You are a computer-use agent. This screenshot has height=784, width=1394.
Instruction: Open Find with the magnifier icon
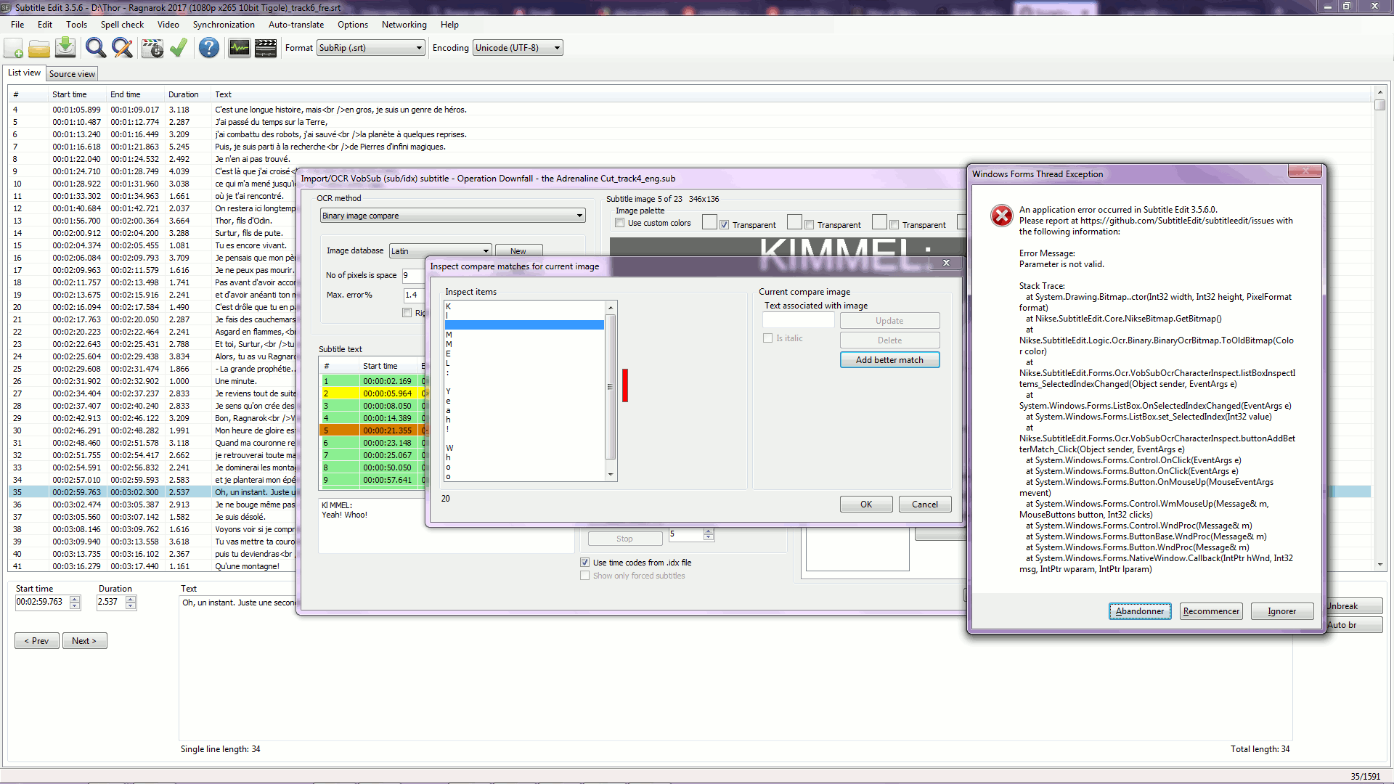pos(95,49)
